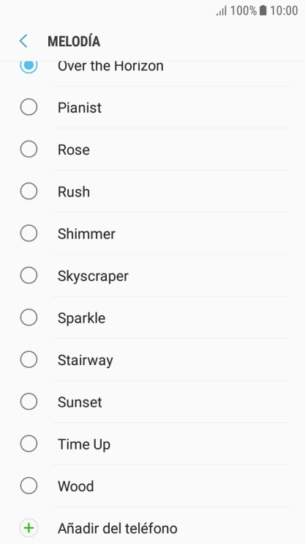The height and width of the screenshot is (544, 305).
Task: Tap the battery icon in status bar
Action: 263,10
